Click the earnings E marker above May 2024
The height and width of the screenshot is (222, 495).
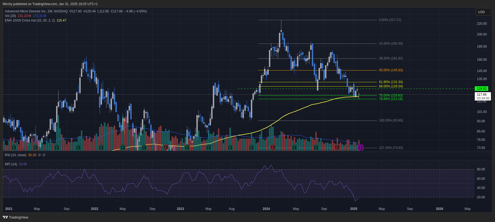click(x=294, y=147)
